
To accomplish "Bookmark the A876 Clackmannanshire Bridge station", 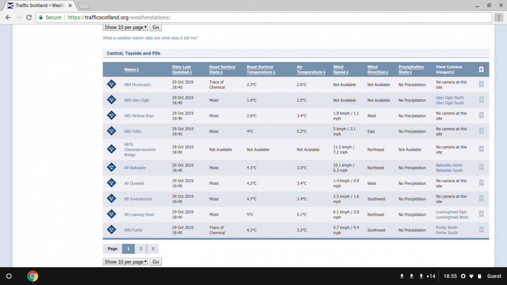I will 481,149.
